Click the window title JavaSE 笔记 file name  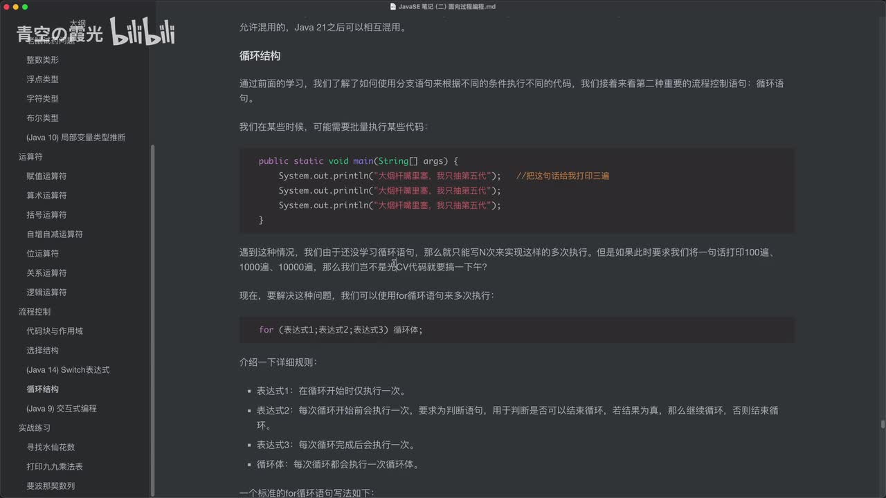(446, 6)
